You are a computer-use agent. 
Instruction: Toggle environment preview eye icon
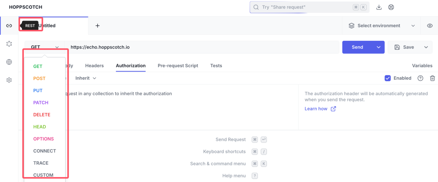[429, 26]
